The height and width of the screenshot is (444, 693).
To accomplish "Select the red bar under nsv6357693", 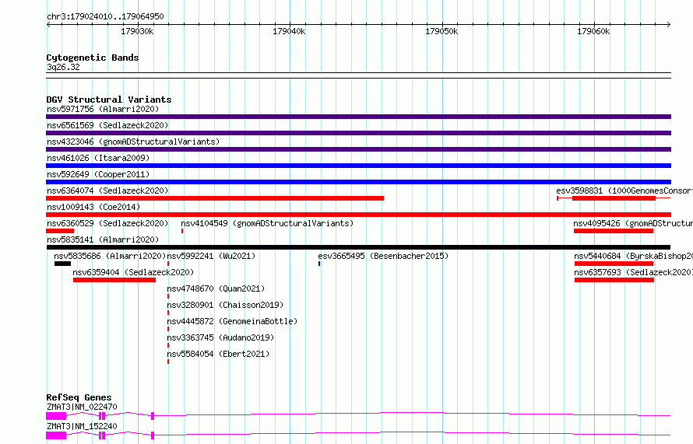I will [x=614, y=280].
